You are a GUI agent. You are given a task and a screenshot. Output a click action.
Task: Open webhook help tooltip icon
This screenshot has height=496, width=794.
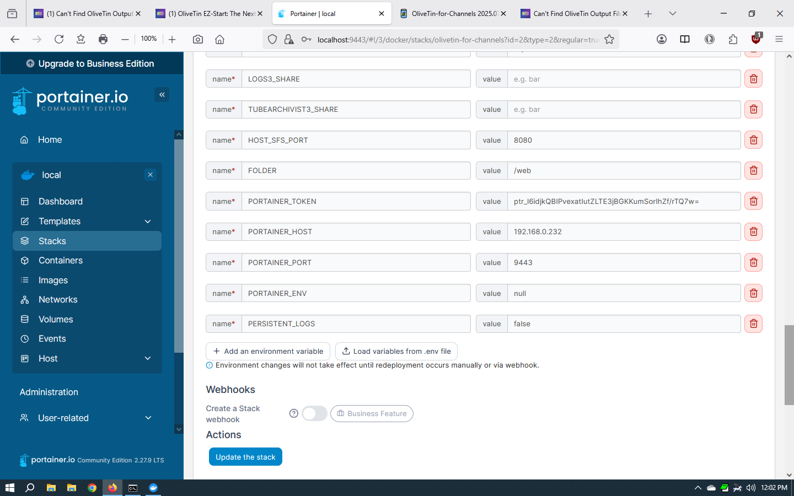point(294,413)
